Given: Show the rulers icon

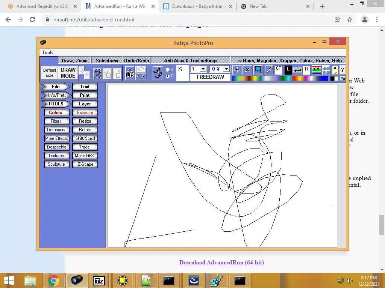Looking at the screenshot, I should pos(326,70).
